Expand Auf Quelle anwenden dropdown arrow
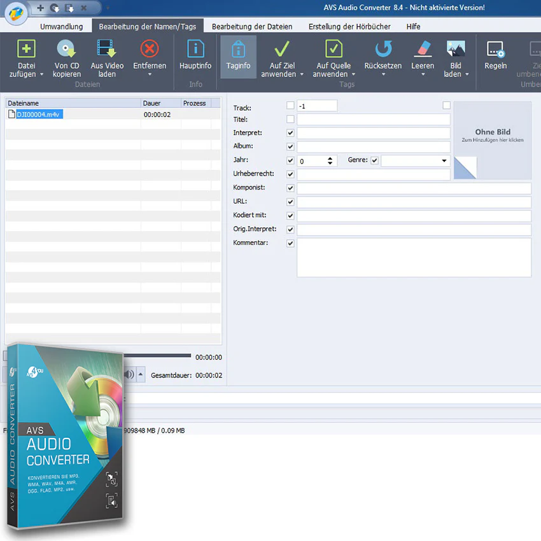 (353, 74)
